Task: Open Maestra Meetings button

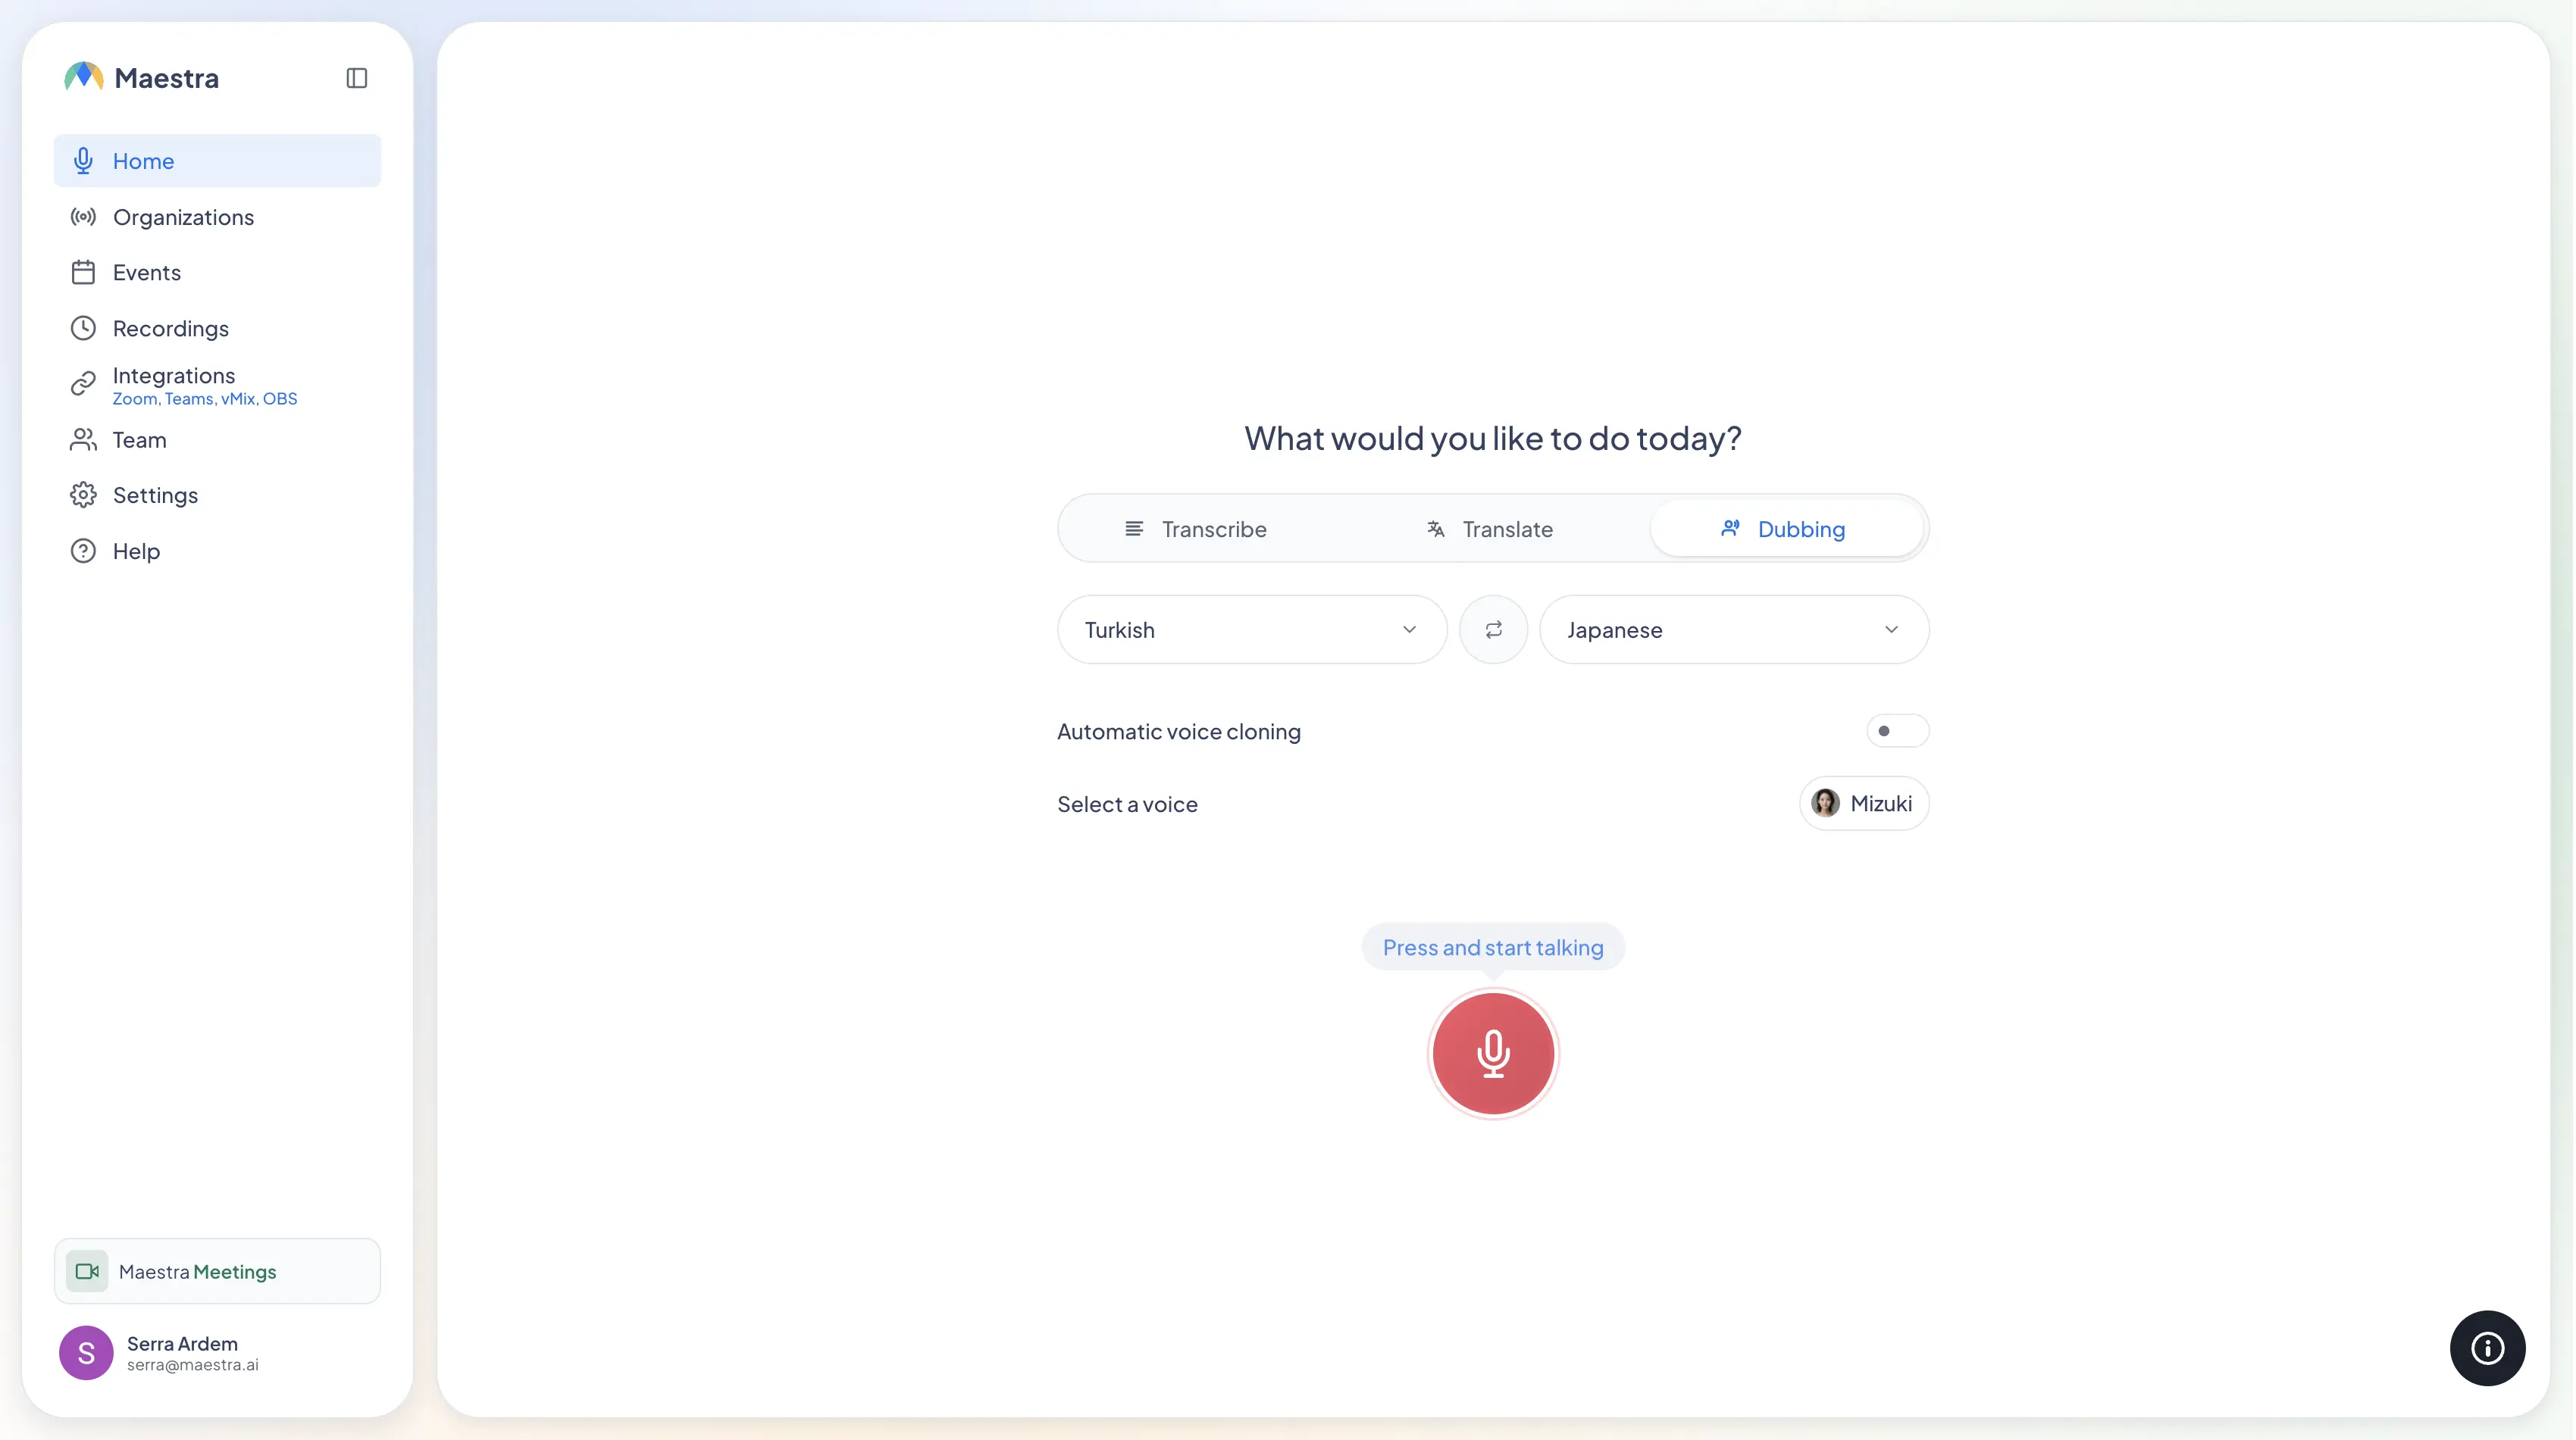Action: pos(217,1271)
